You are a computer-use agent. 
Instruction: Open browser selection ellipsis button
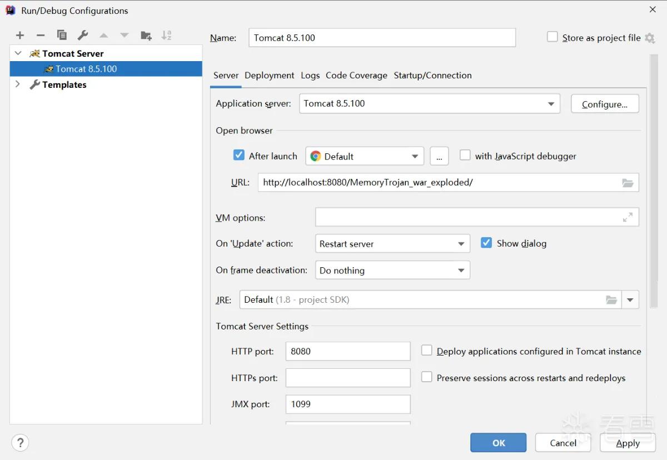coord(439,156)
